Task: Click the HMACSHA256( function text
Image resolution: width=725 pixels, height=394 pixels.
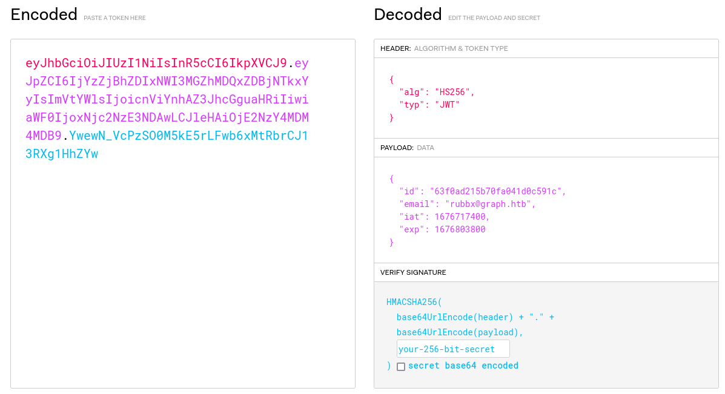Action: click(414, 301)
